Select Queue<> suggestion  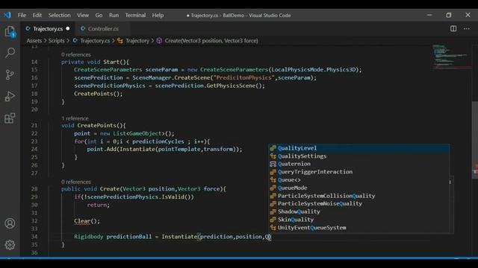359,180
